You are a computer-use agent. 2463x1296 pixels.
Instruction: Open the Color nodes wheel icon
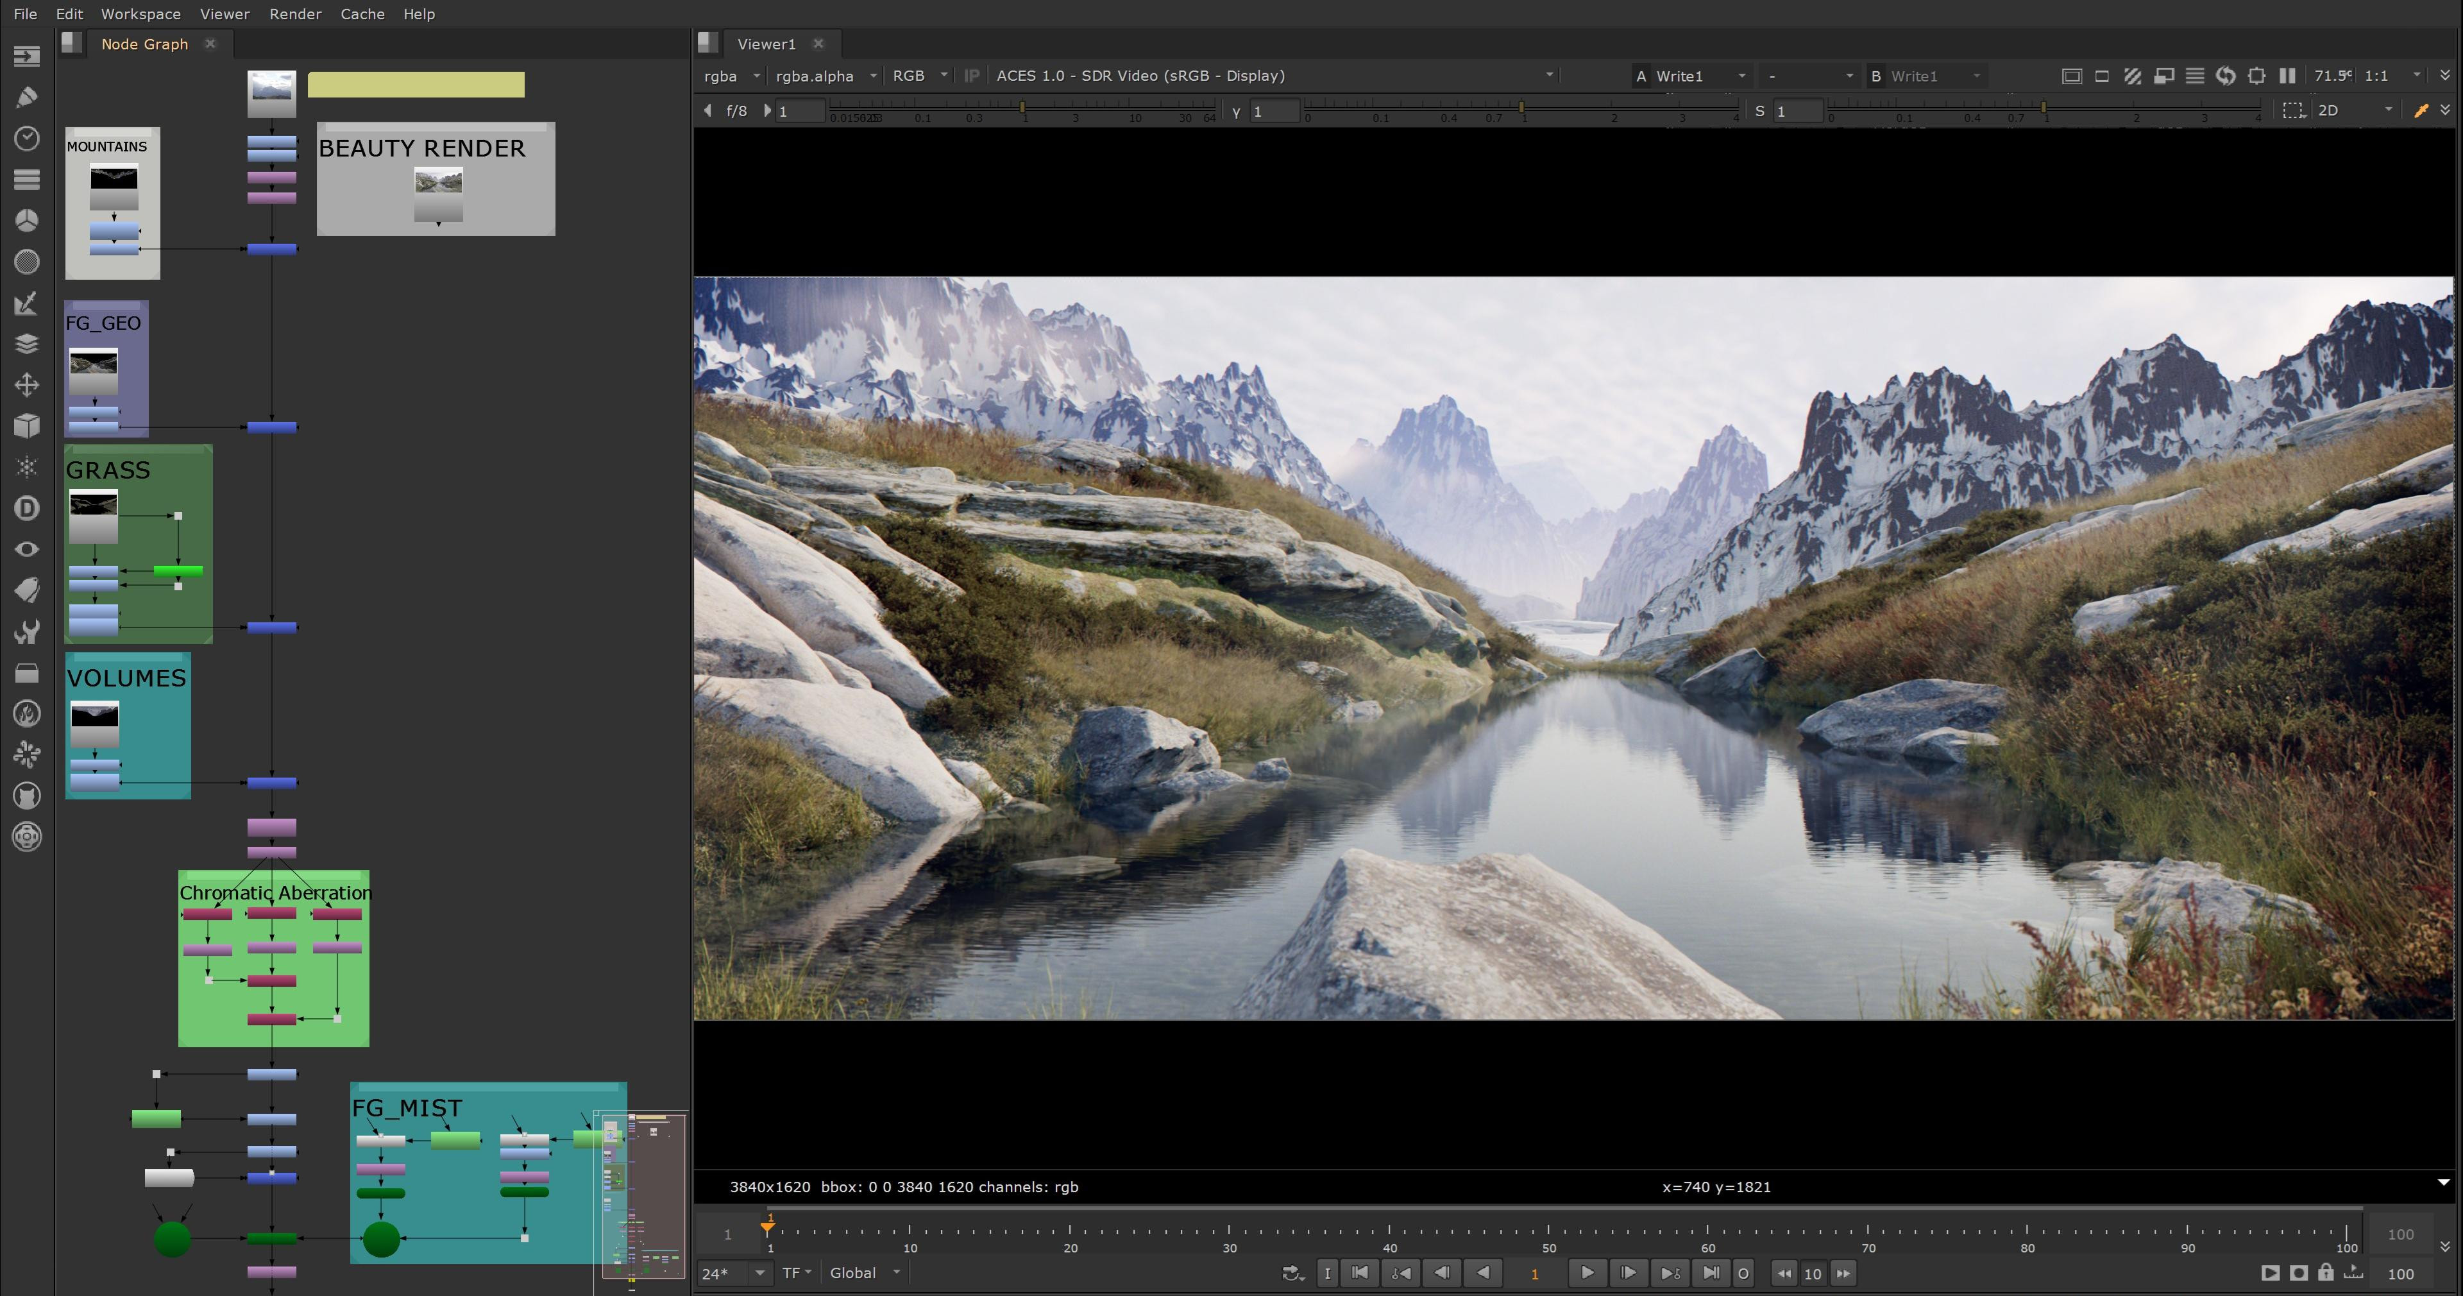27,220
